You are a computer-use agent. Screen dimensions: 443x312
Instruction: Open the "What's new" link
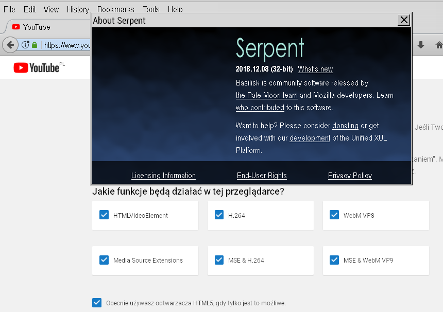click(315, 69)
